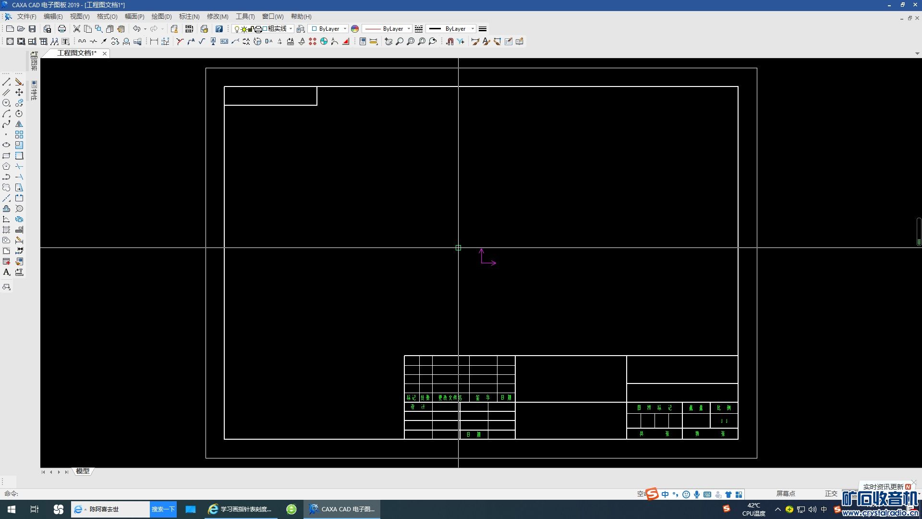
Task: Open the Windows Start menu
Action: (12, 509)
